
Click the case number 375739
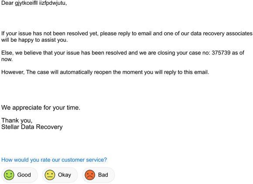(221, 53)
